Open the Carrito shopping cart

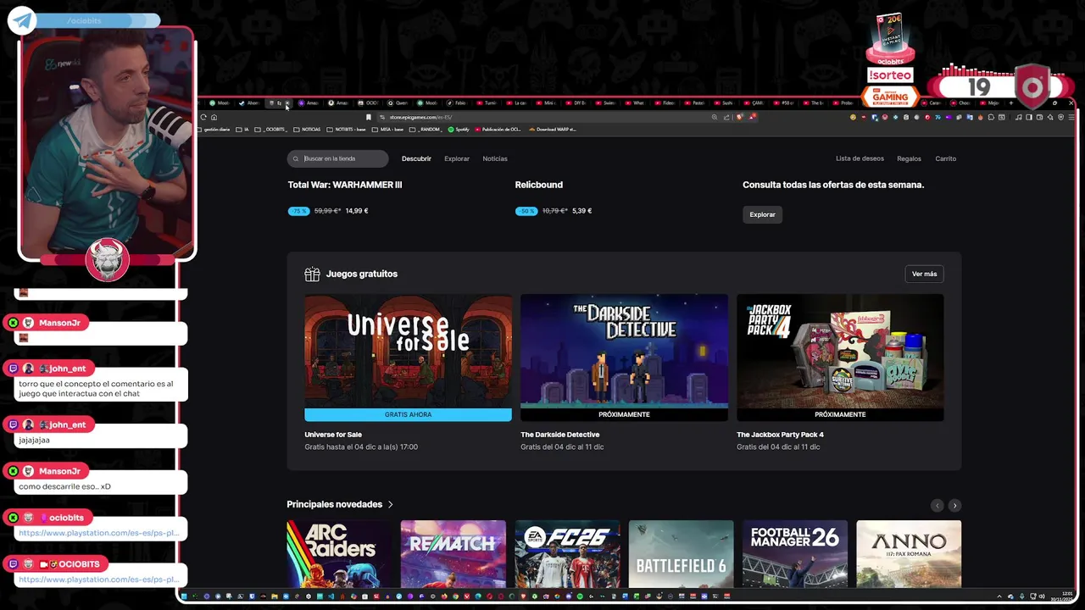(x=945, y=158)
